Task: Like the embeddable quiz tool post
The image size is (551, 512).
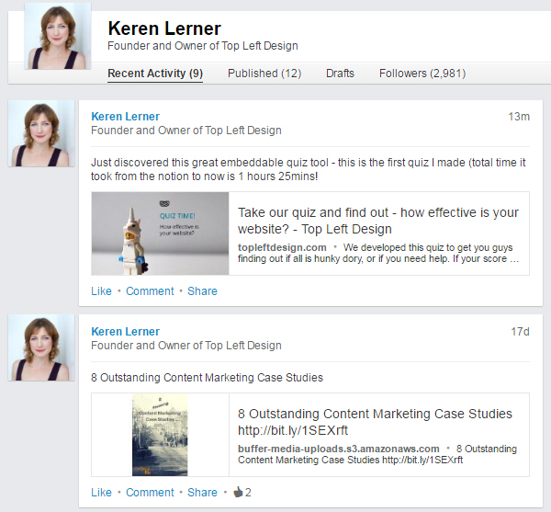Action: coord(101,291)
